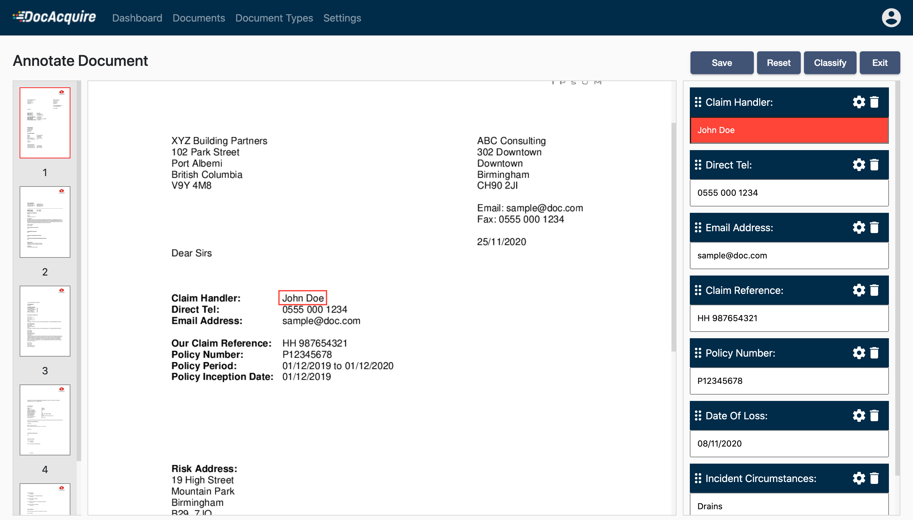Delete the Direct Tel field
The width and height of the screenshot is (913, 520).
[874, 165]
